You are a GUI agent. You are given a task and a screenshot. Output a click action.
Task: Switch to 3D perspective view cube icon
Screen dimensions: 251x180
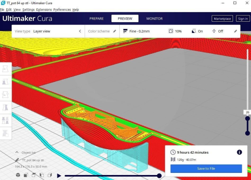(x=18, y=175)
